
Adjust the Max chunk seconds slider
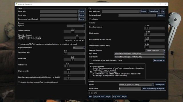point(74,78)
